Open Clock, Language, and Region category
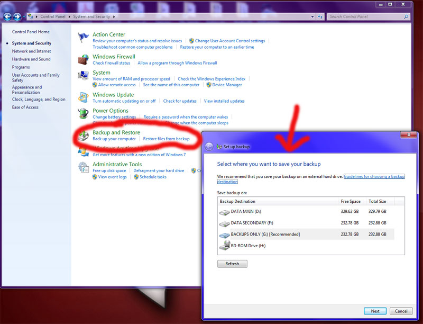423x324 pixels. [x=39, y=99]
